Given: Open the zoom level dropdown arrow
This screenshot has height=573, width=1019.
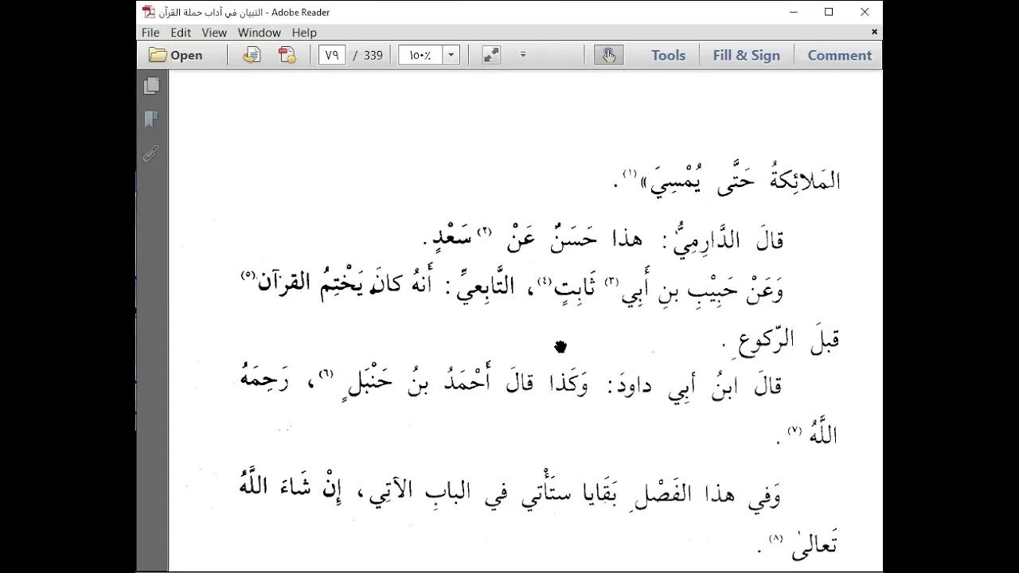Looking at the screenshot, I should [x=451, y=55].
